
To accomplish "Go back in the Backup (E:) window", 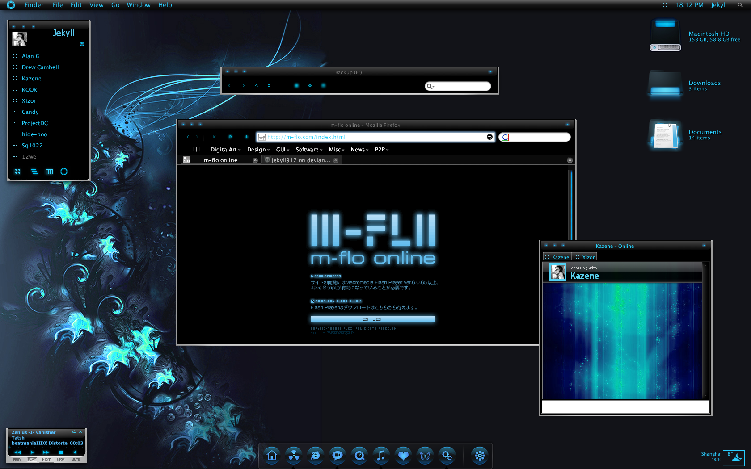I will click(x=229, y=85).
